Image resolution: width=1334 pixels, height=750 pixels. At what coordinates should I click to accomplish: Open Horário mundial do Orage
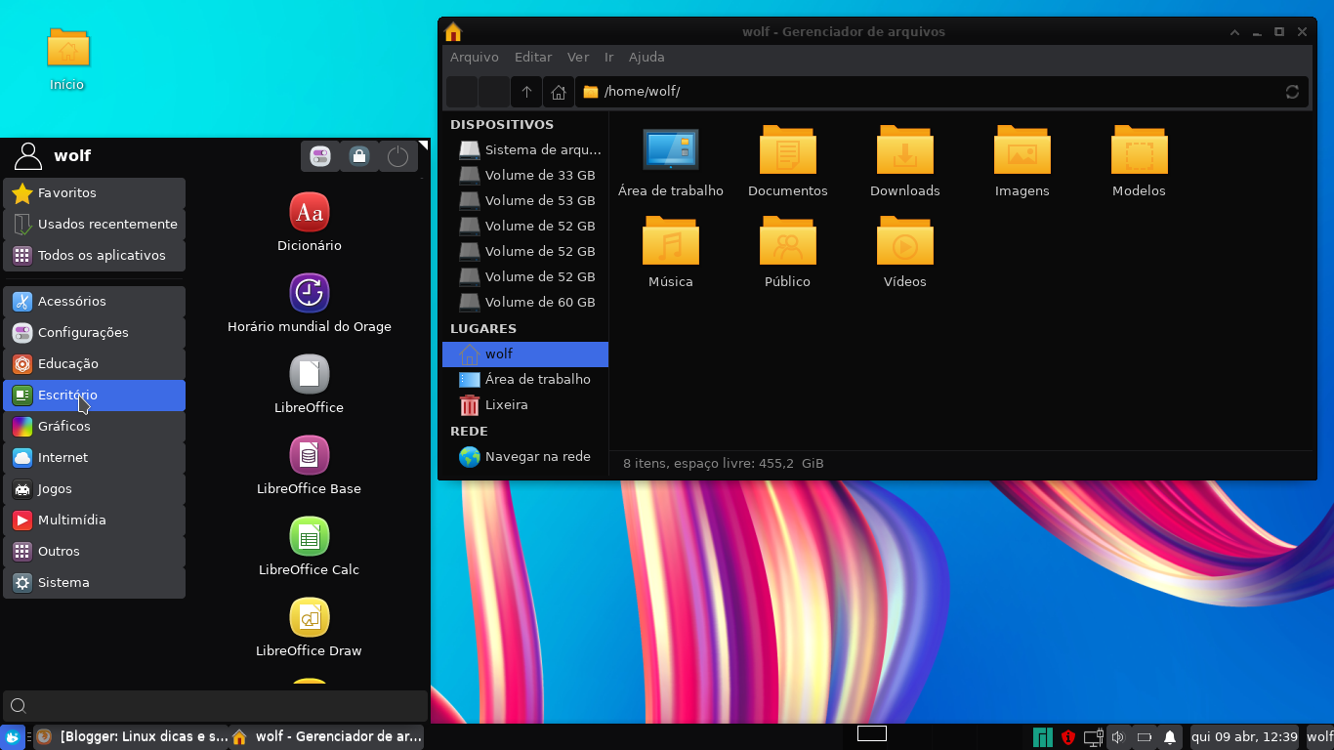(x=309, y=300)
